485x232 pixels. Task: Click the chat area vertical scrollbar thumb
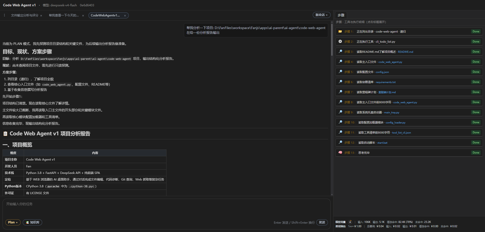[x=332, y=40]
